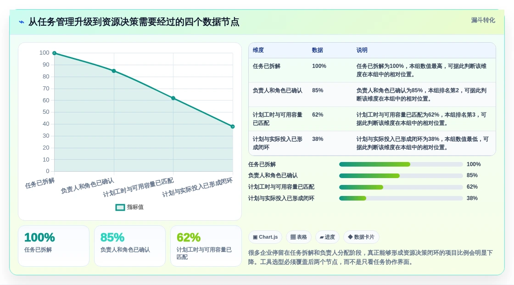The image size is (514, 285).
Task: Open the 85% 负责人和角色已确认 data card
Action: click(x=130, y=246)
